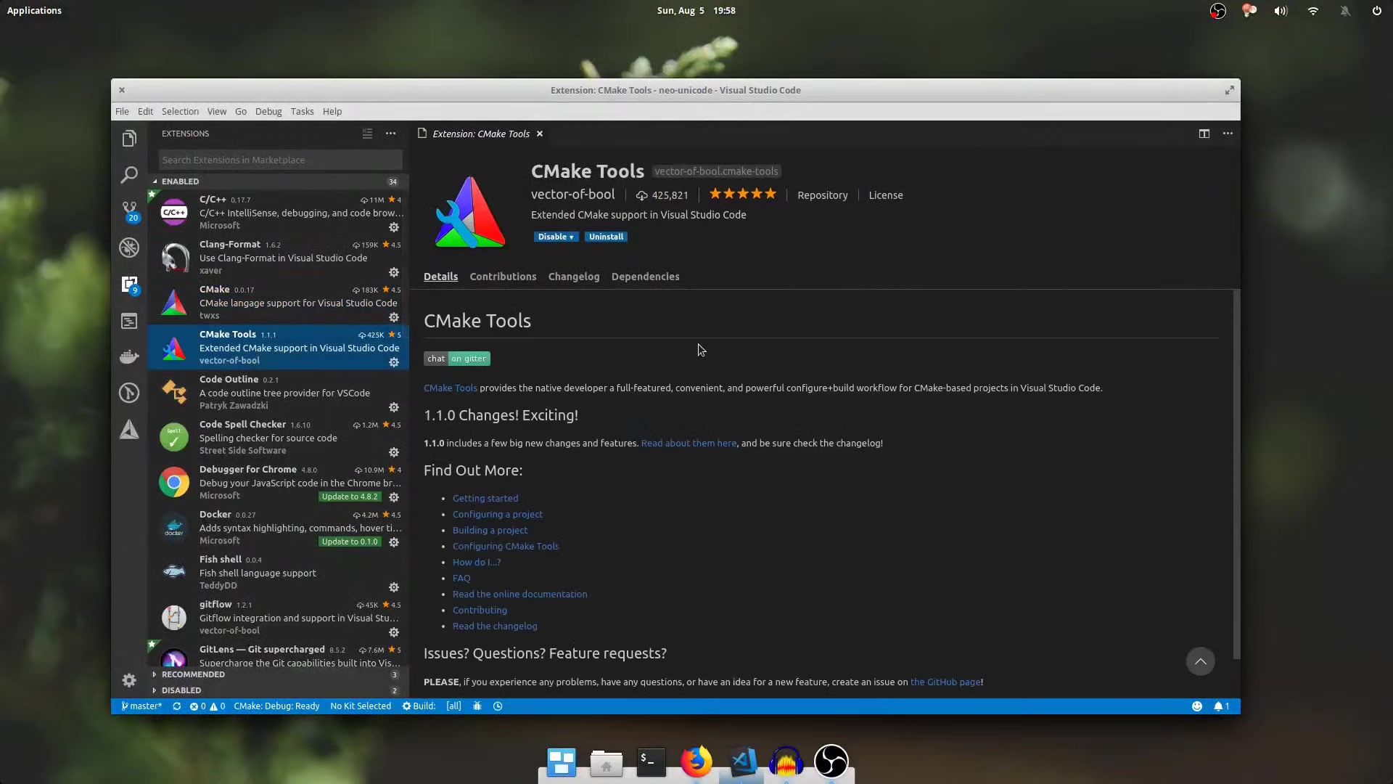Switch to the Contributions tab
1393x784 pixels.
[503, 277]
